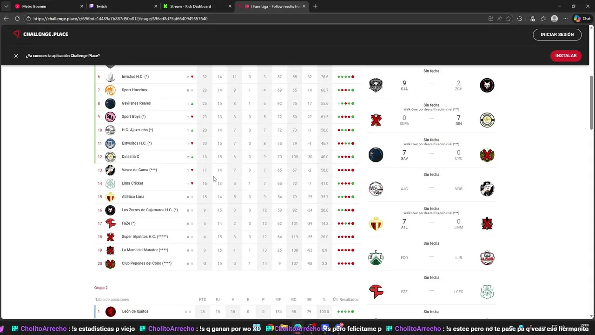Click the H.C. Ajaxcucho team logo

110,130
